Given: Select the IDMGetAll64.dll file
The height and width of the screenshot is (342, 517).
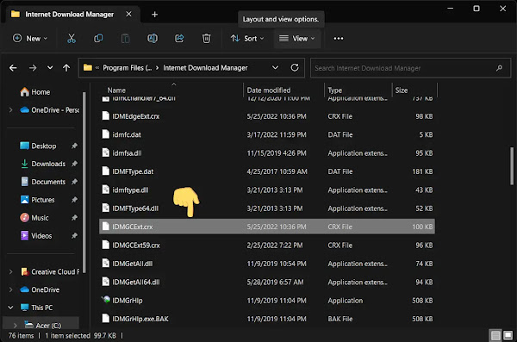Looking at the screenshot, I should click(x=267, y=282).
